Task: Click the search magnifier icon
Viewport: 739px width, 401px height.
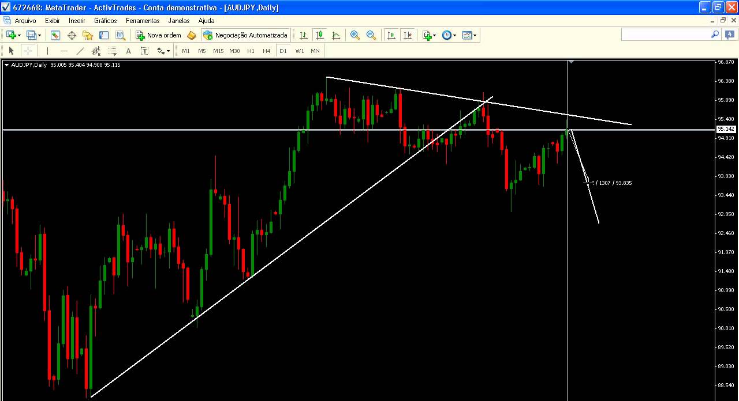Action: pos(715,35)
